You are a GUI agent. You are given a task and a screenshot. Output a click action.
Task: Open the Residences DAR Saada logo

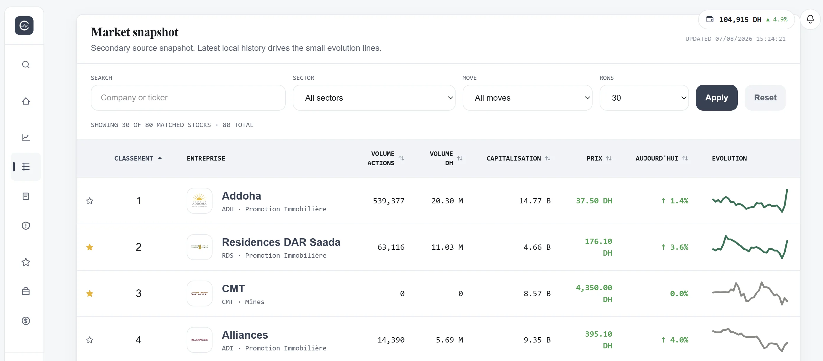(x=199, y=247)
